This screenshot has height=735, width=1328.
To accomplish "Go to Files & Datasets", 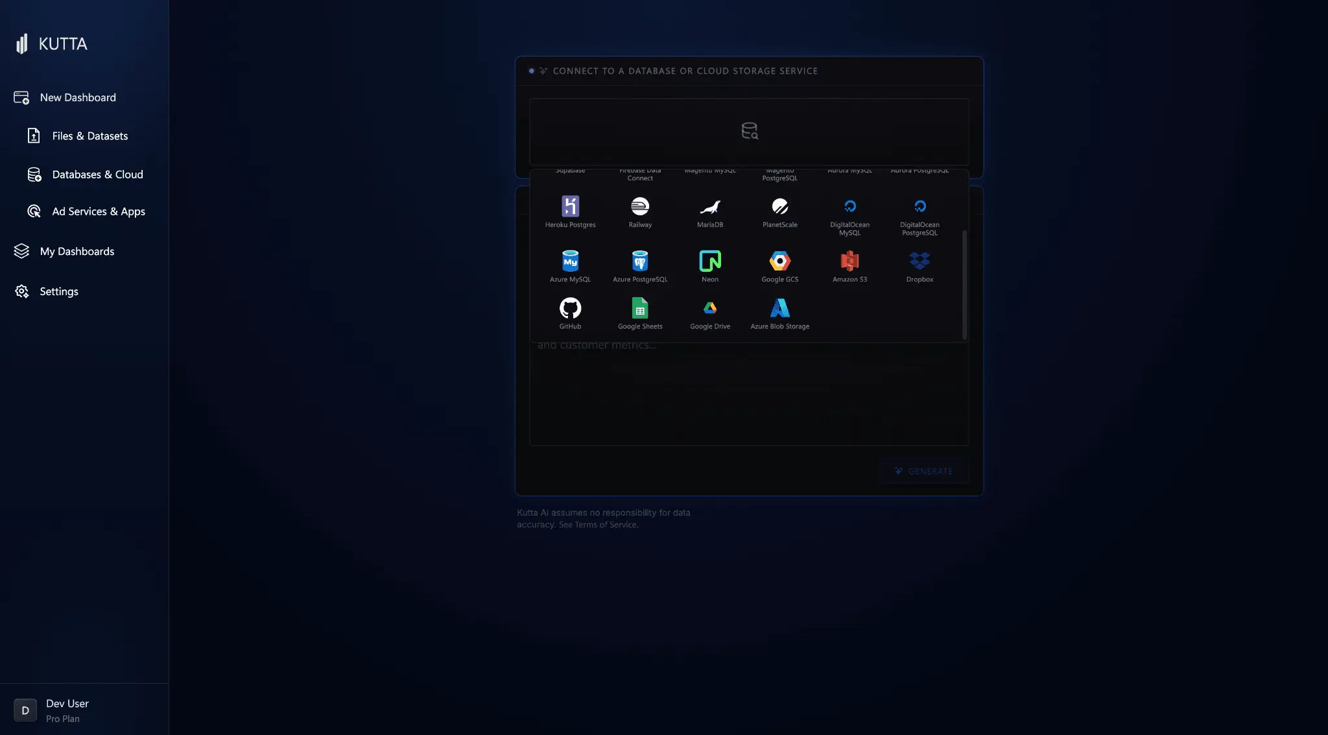I will click(x=90, y=136).
